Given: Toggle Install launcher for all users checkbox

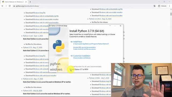Looking at the screenshot, I should coord(70,67).
